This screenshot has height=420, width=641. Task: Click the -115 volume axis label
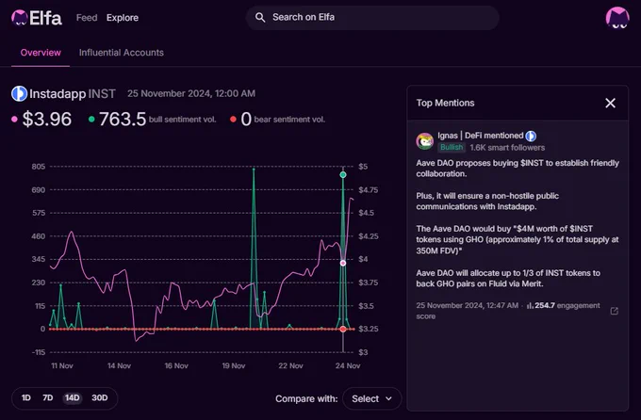39,352
